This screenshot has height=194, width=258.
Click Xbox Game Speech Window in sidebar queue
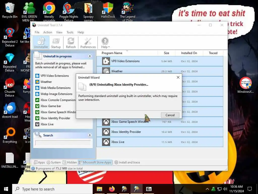click(55, 112)
